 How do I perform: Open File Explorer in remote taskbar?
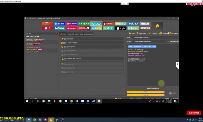point(49,101)
